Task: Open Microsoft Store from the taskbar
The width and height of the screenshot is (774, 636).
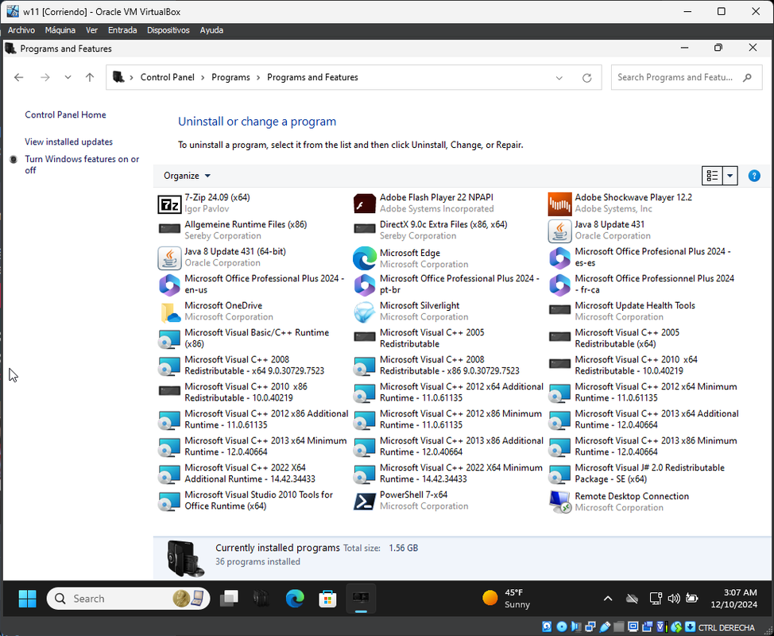Action: [327, 599]
